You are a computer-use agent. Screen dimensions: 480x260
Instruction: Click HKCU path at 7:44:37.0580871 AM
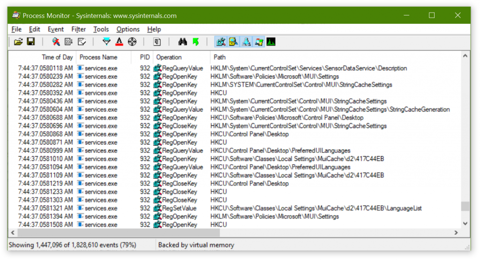pos(218,142)
